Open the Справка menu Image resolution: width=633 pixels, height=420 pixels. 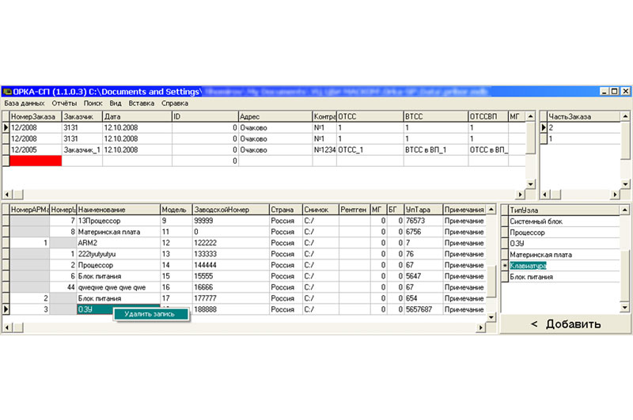(175, 104)
